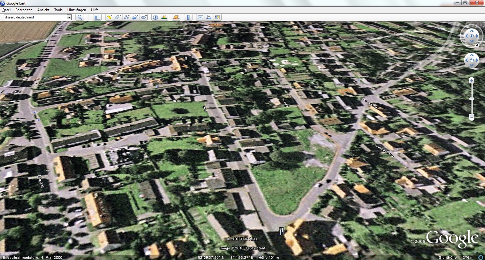Click the latitude value 52°06'37.25" N

click(211, 258)
